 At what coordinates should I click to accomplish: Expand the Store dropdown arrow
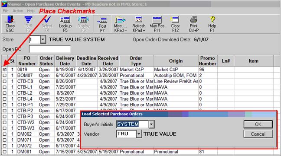pos(43,39)
